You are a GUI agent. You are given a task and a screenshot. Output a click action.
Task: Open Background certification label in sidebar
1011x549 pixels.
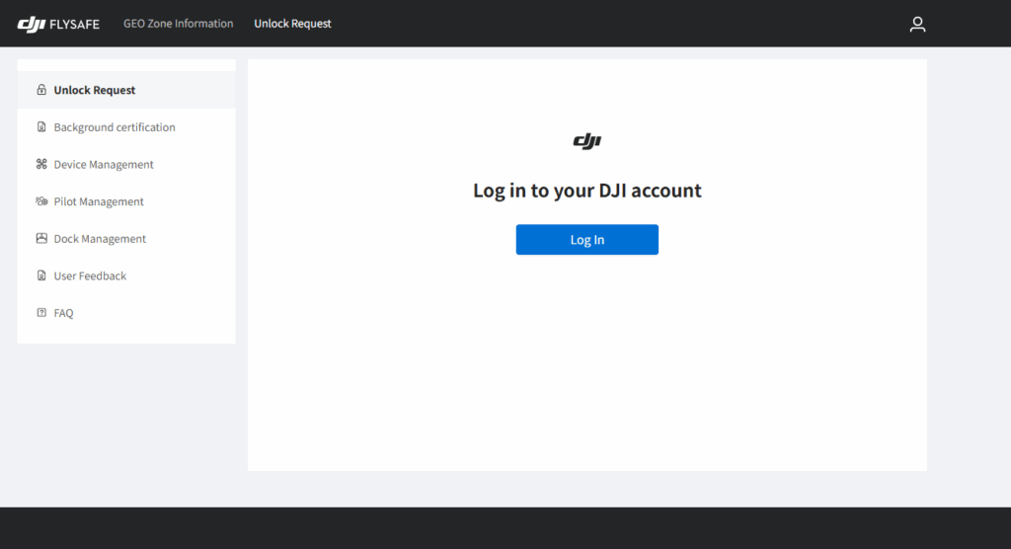tap(115, 127)
